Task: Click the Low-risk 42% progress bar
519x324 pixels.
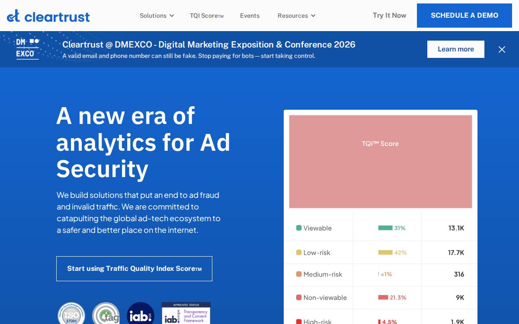Action: 385,252
